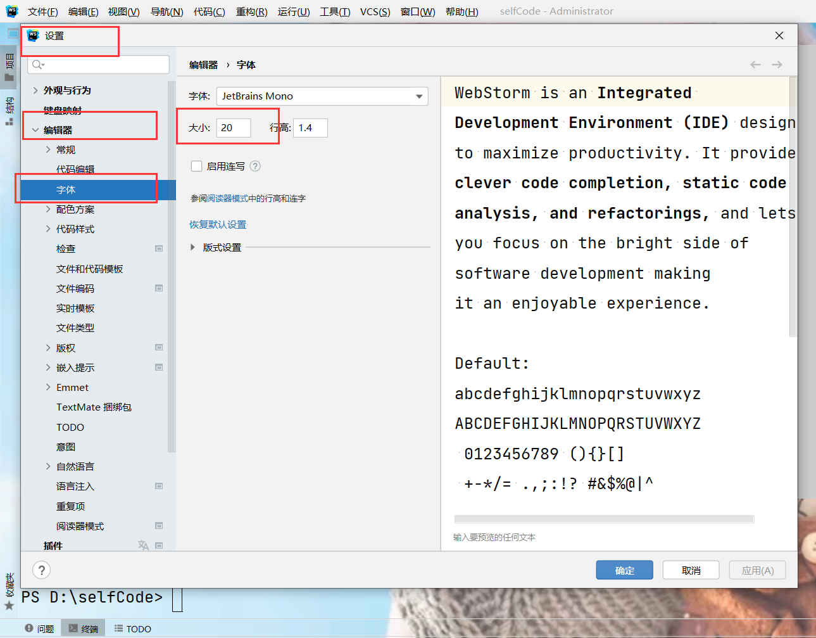Click the WebStorm logo in the settings title

[32, 36]
